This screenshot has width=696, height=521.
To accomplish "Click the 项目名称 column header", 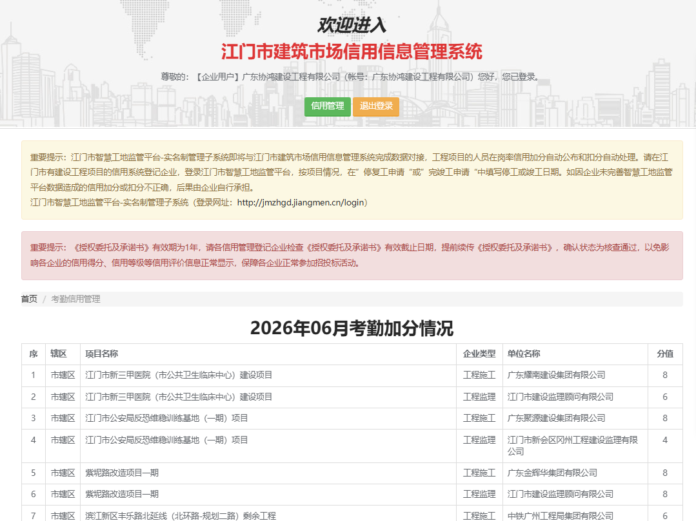I will [x=268, y=354].
